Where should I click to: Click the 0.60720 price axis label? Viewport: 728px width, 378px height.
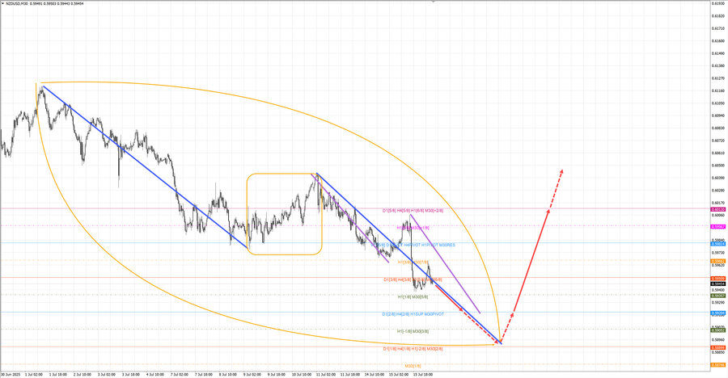(717, 140)
